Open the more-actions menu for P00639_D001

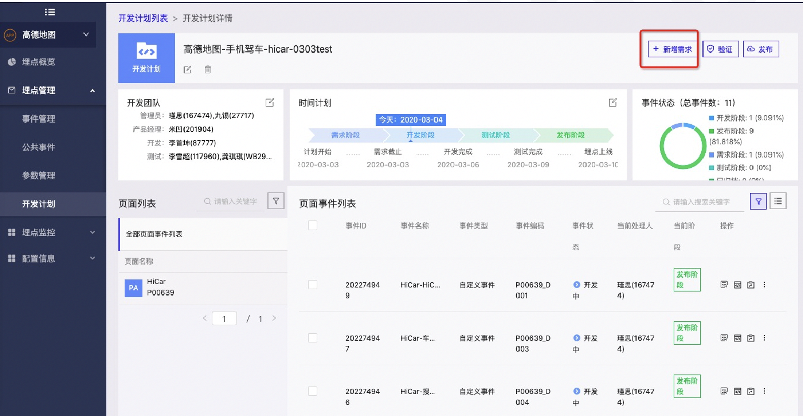764,285
